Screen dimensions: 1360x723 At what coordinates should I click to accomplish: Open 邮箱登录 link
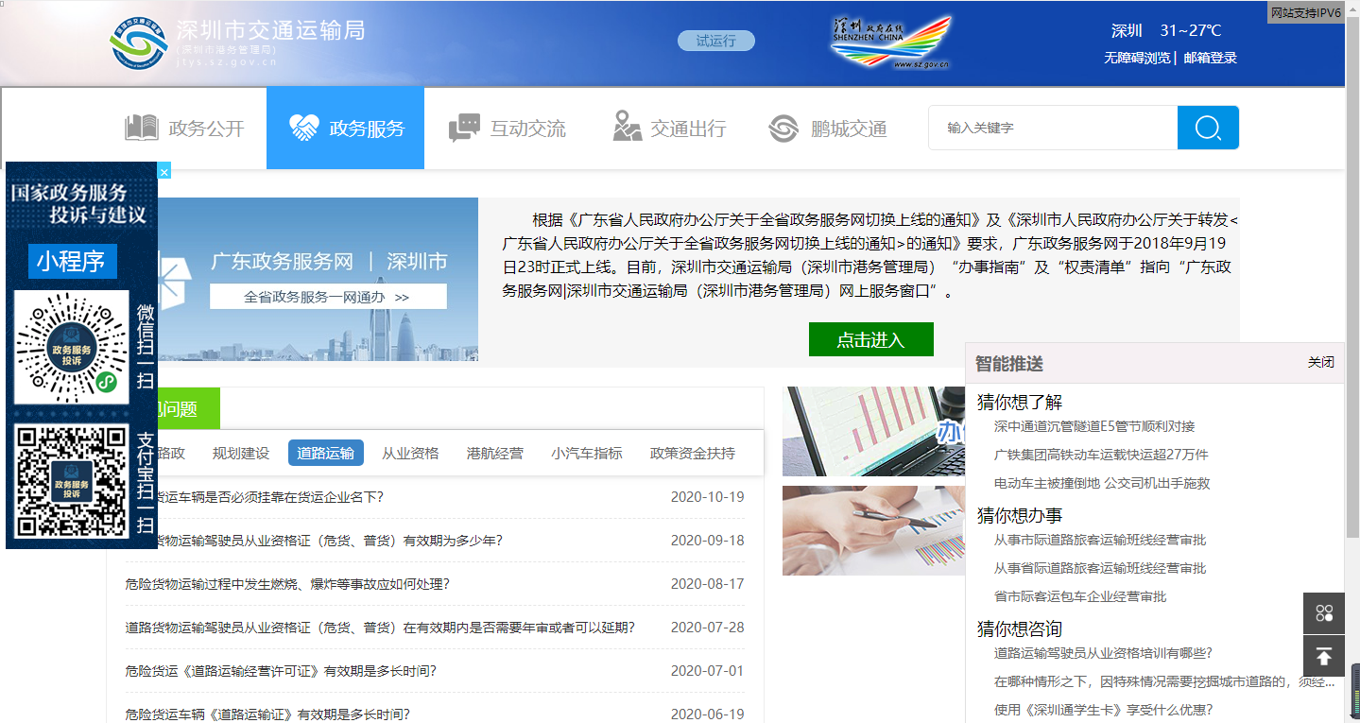[x=1210, y=57]
